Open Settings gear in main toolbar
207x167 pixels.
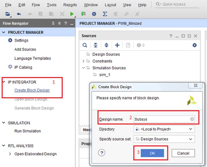tap(94, 14)
